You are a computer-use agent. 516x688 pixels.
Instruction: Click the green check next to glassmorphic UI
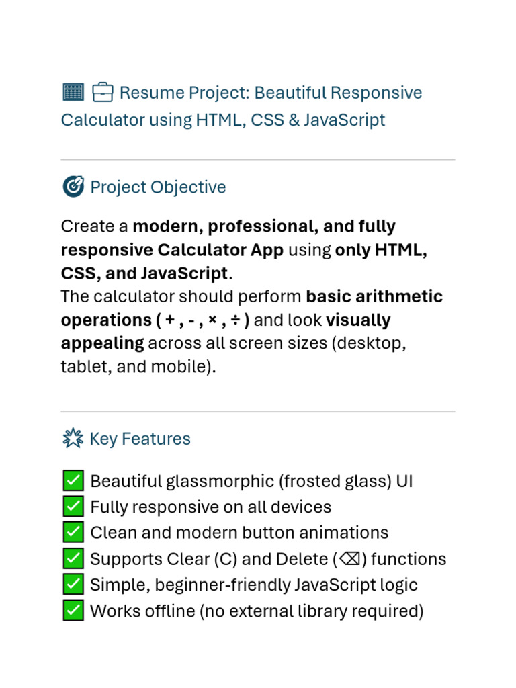click(73, 480)
